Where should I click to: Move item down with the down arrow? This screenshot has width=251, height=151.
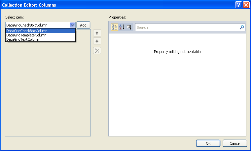pyautogui.click(x=97, y=41)
